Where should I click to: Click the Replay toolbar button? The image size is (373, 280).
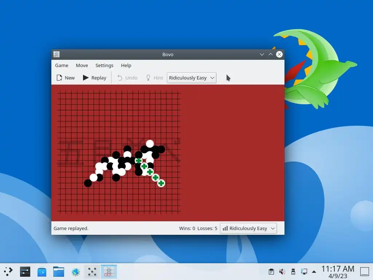click(x=94, y=78)
